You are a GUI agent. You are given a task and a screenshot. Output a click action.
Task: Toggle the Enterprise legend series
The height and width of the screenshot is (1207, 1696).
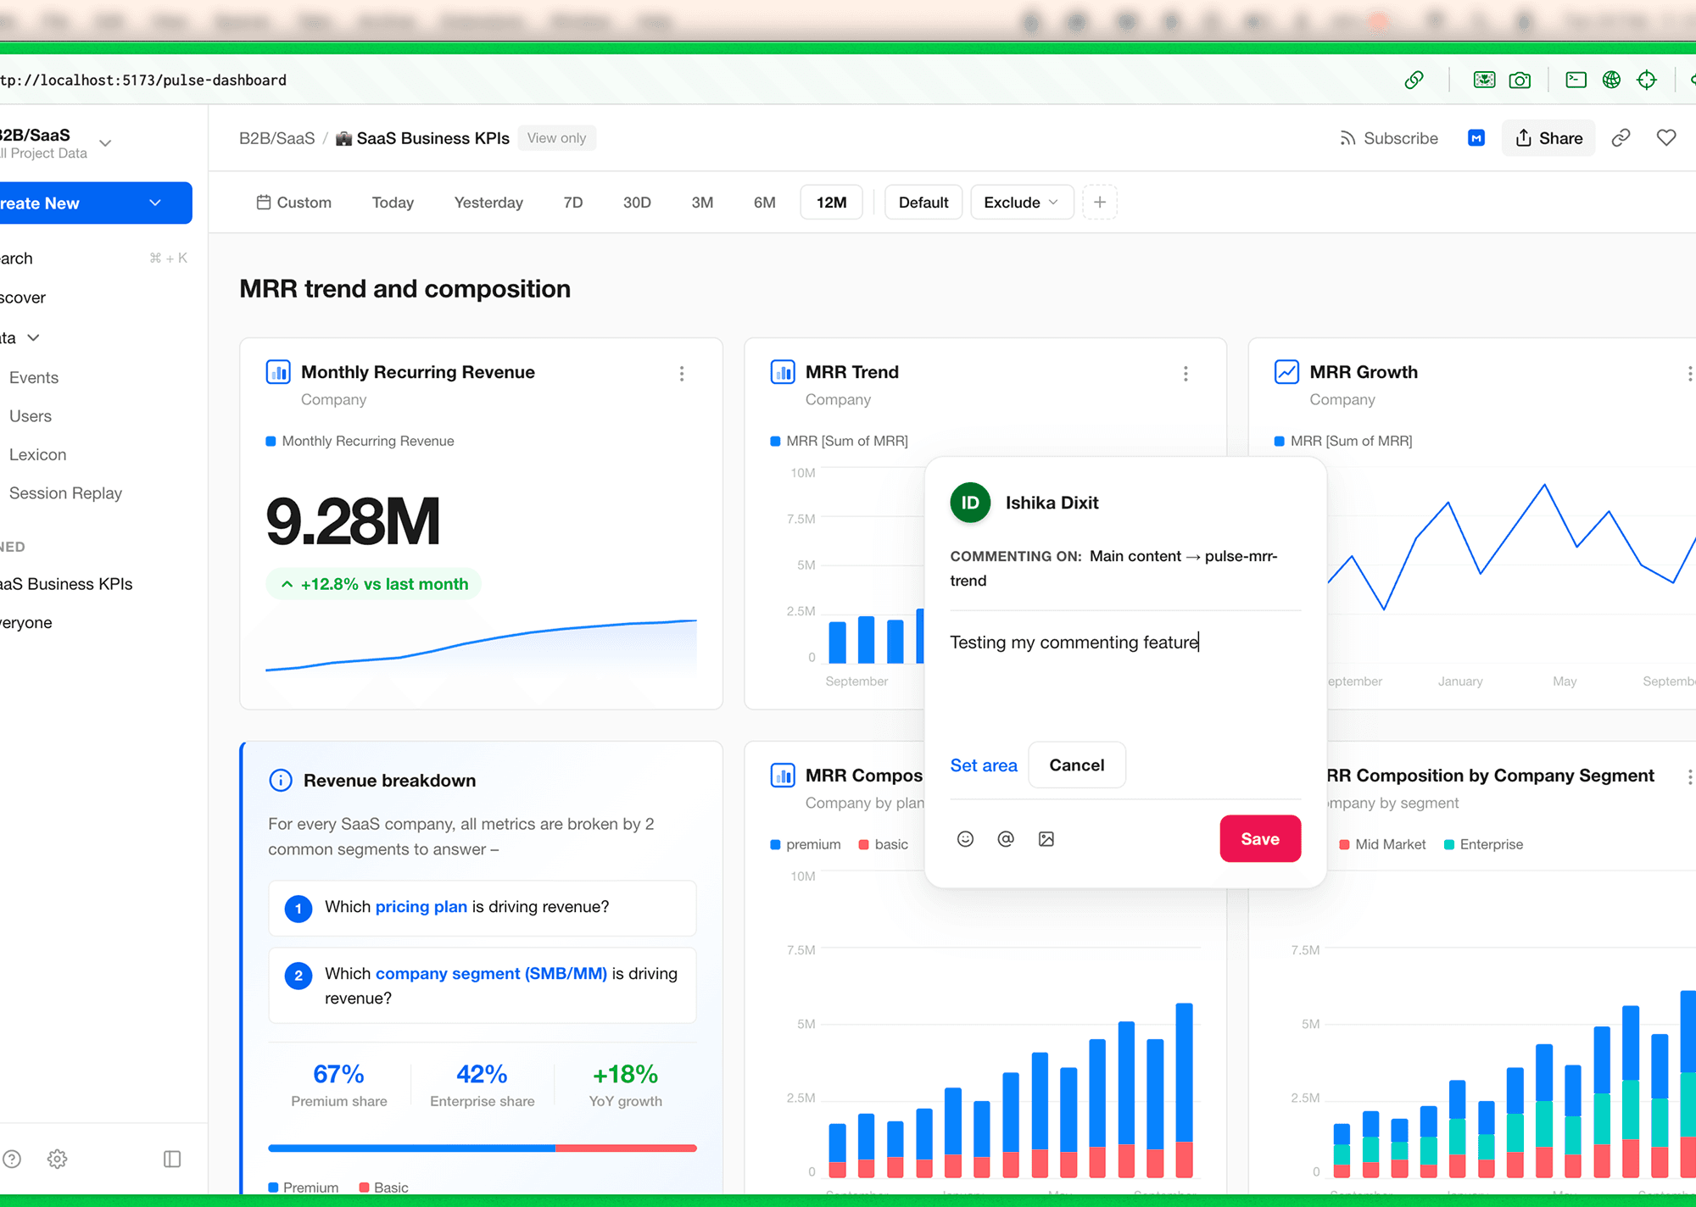point(1483,844)
